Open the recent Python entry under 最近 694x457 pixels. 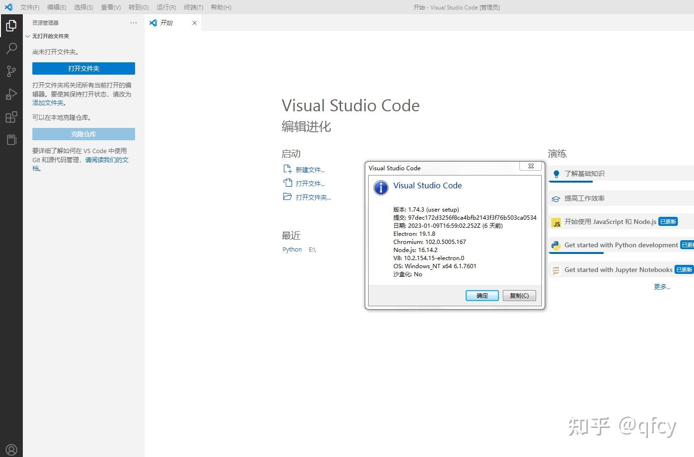click(x=292, y=249)
